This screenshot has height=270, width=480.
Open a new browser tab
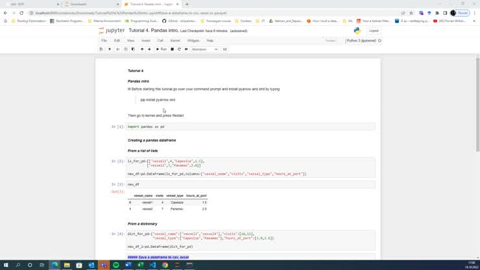pyautogui.click(x=187, y=5)
